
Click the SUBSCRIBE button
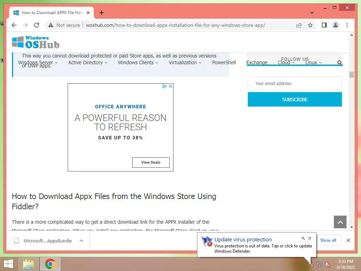pyautogui.click(x=295, y=99)
